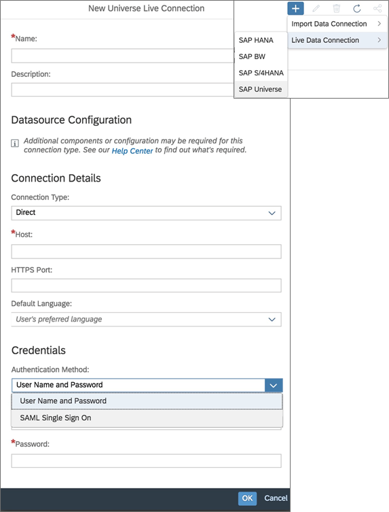
Task: Click the plus add connection icon
Action: pos(295,8)
